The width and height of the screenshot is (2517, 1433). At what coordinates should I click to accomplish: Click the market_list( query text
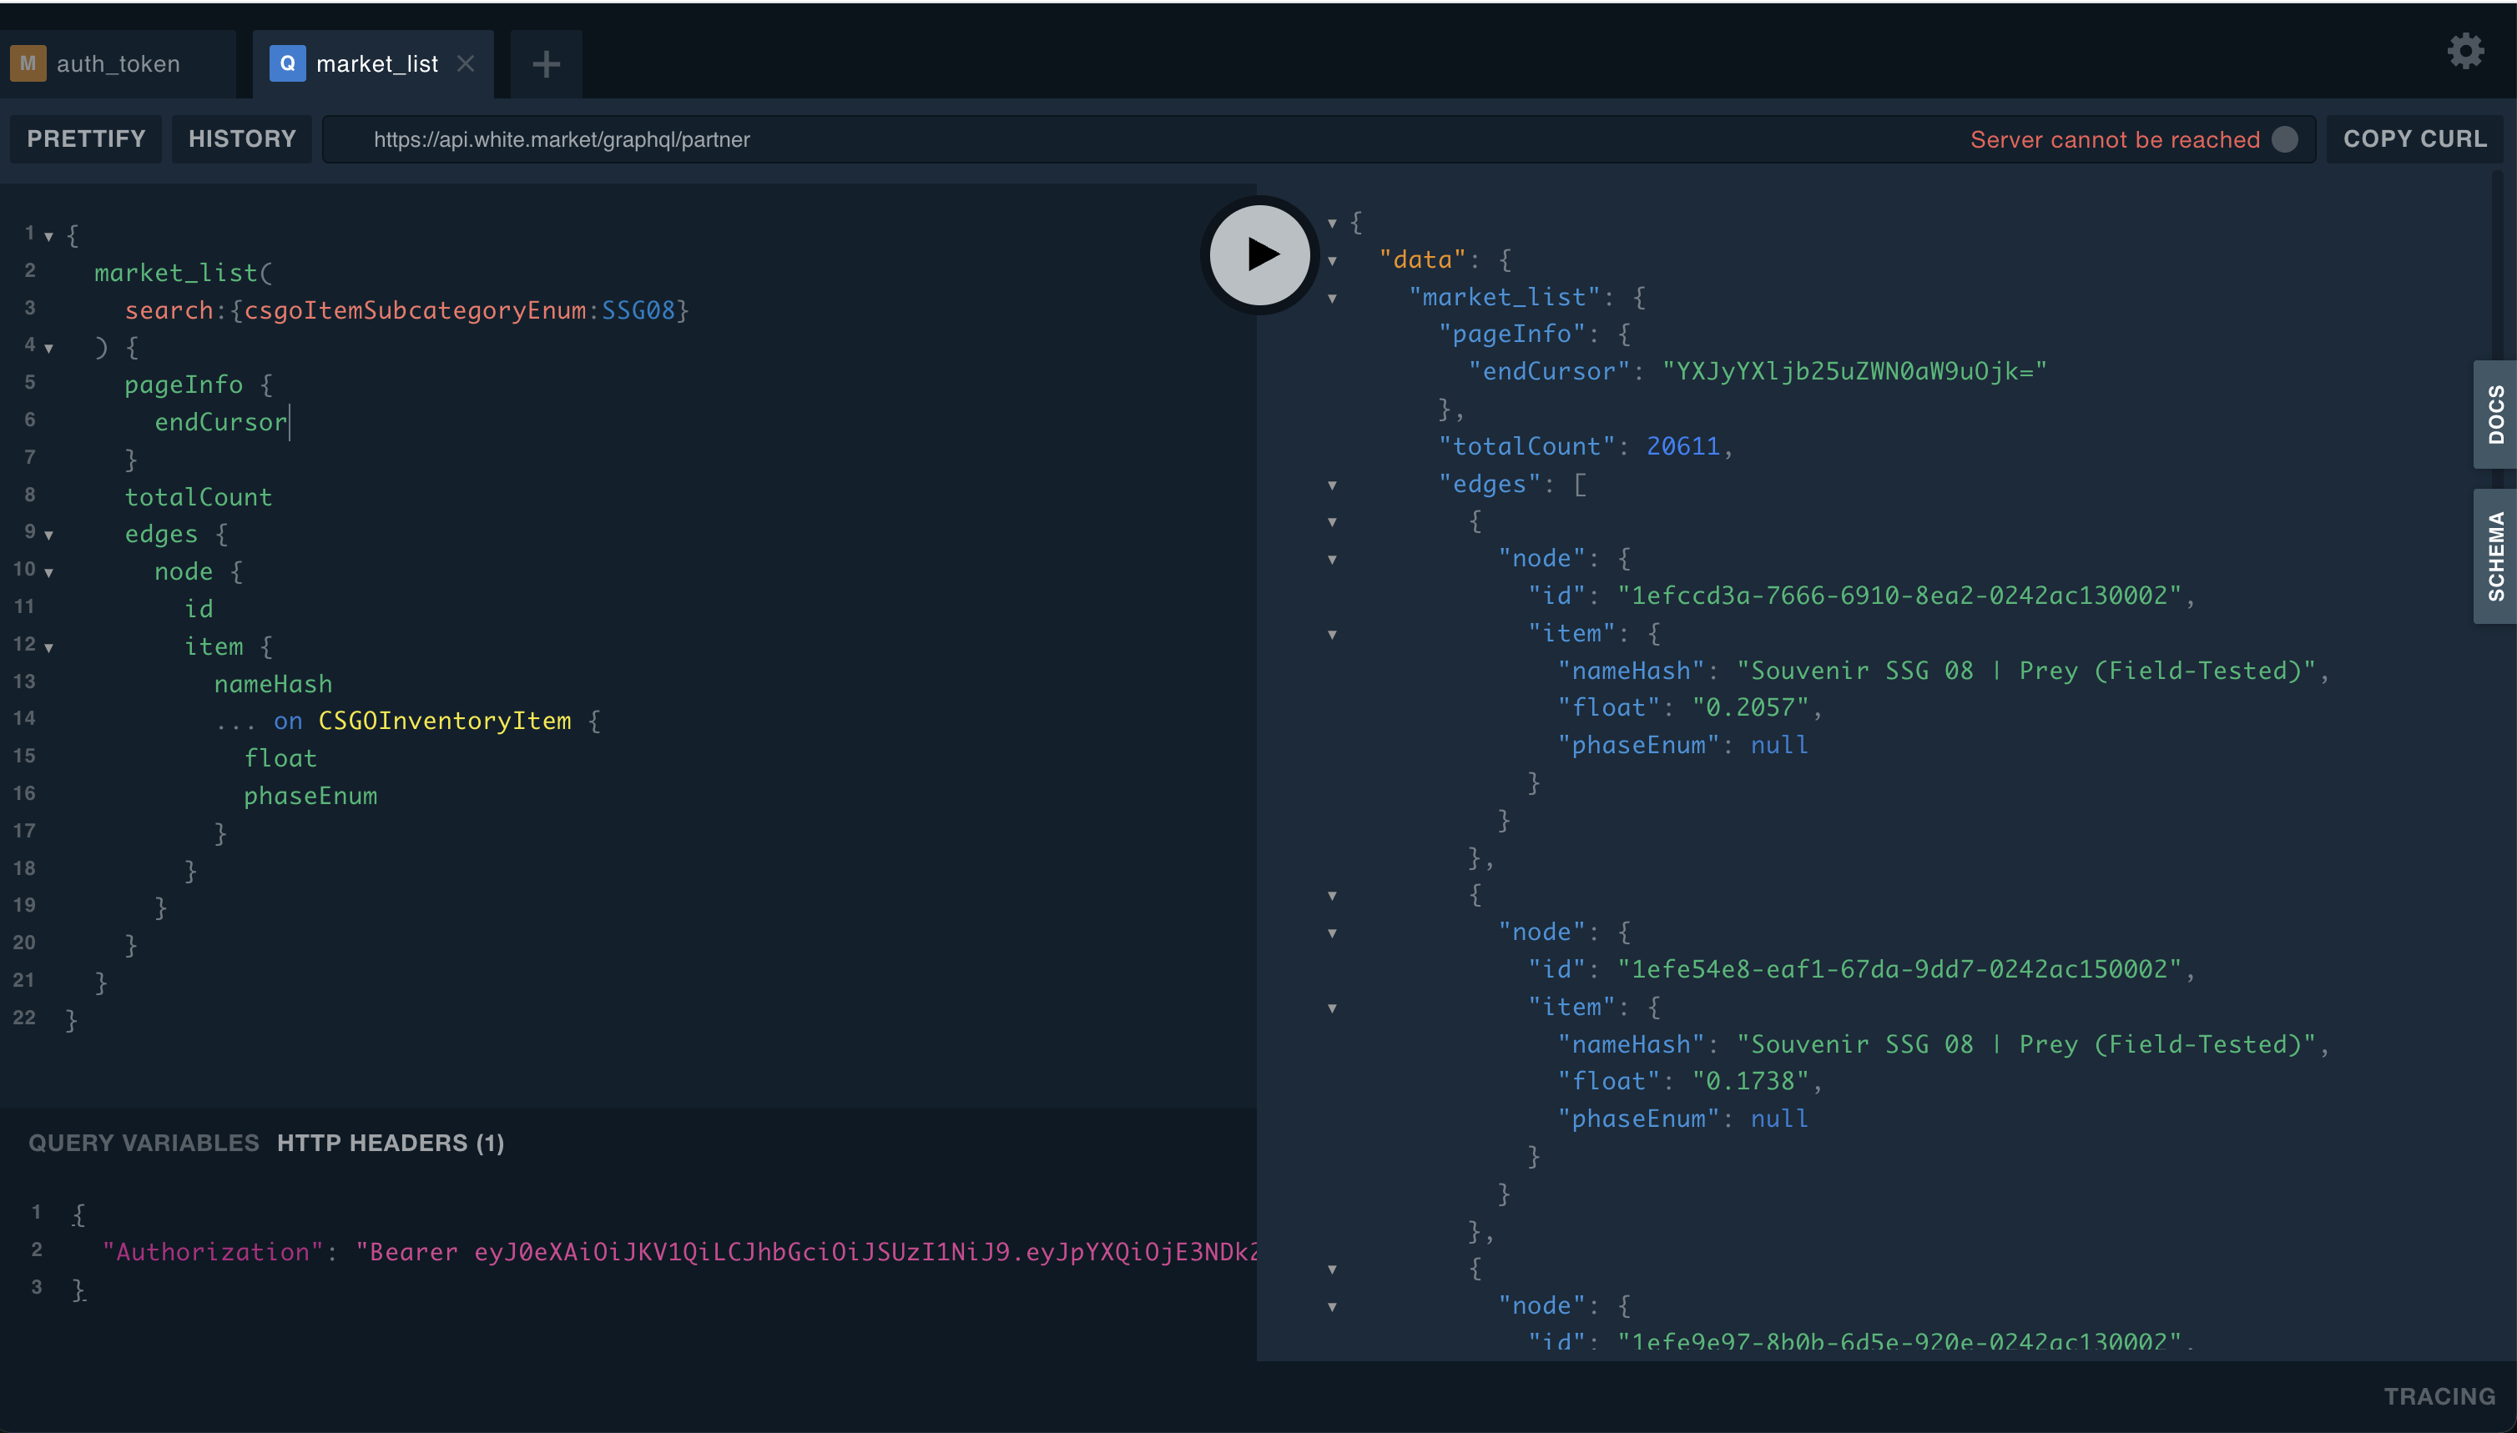click(x=183, y=273)
